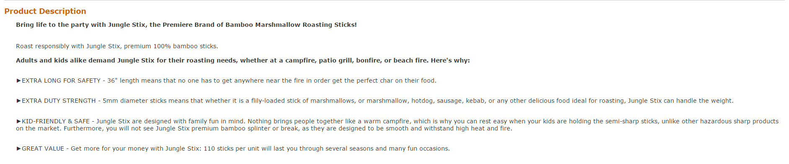The height and width of the screenshot is (164, 789).
Task: Click the '36" length' phrase
Action: 123,81
